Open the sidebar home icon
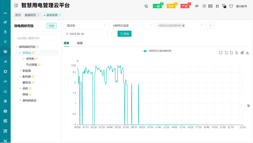This screenshot has width=253, height=143. (x=5, y=91)
